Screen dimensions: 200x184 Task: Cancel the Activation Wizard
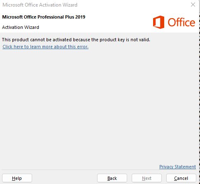tap(181, 178)
